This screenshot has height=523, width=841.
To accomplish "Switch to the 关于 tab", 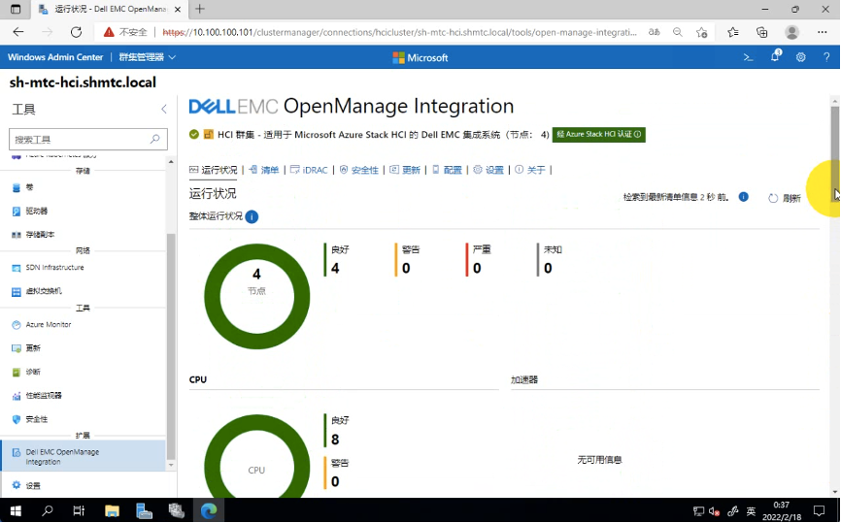I will click(530, 170).
